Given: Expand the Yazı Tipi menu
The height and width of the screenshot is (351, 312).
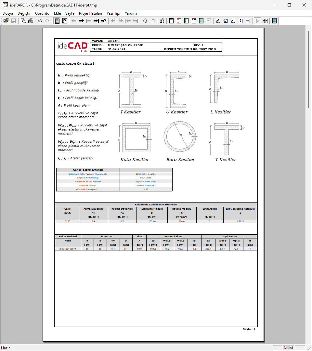Looking at the screenshot, I should pos(113,13).
